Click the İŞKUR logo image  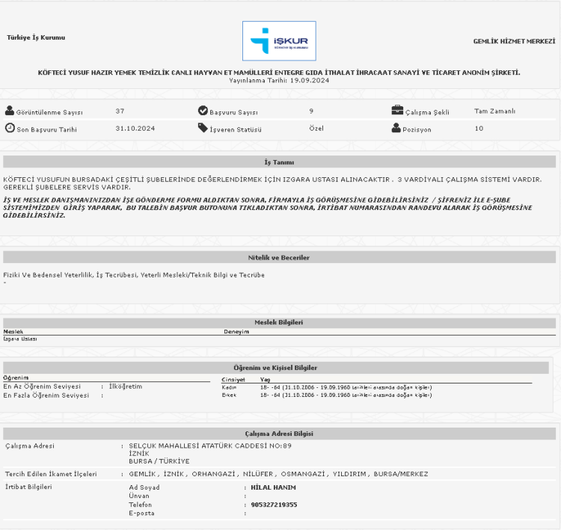279,40
